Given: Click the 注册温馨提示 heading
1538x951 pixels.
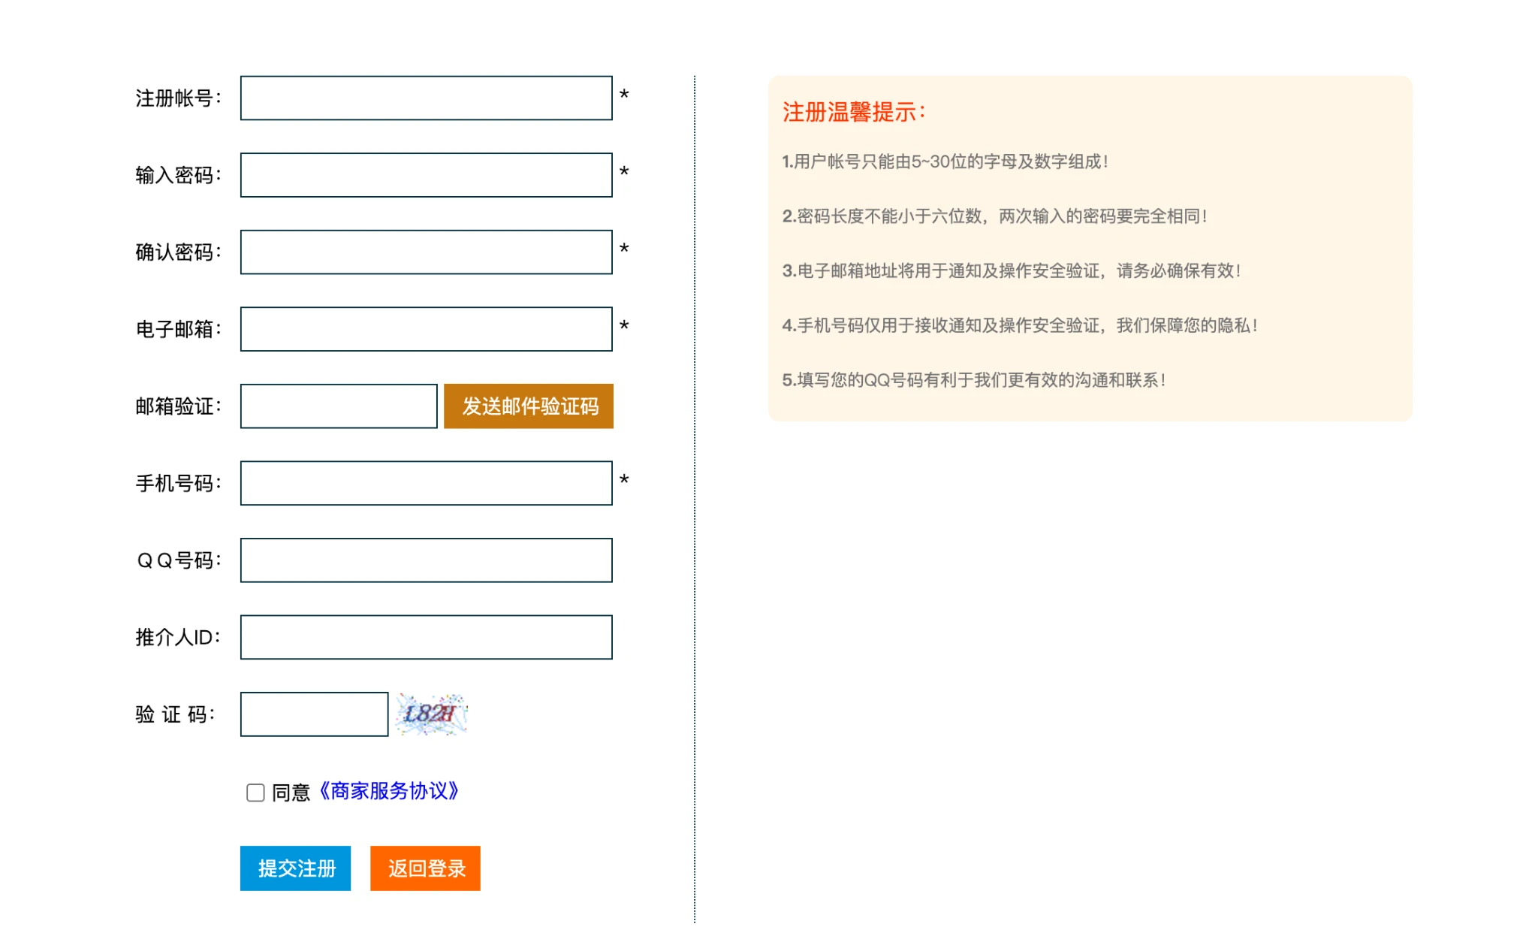Looking at the screenshot, I should coord(854,113).
